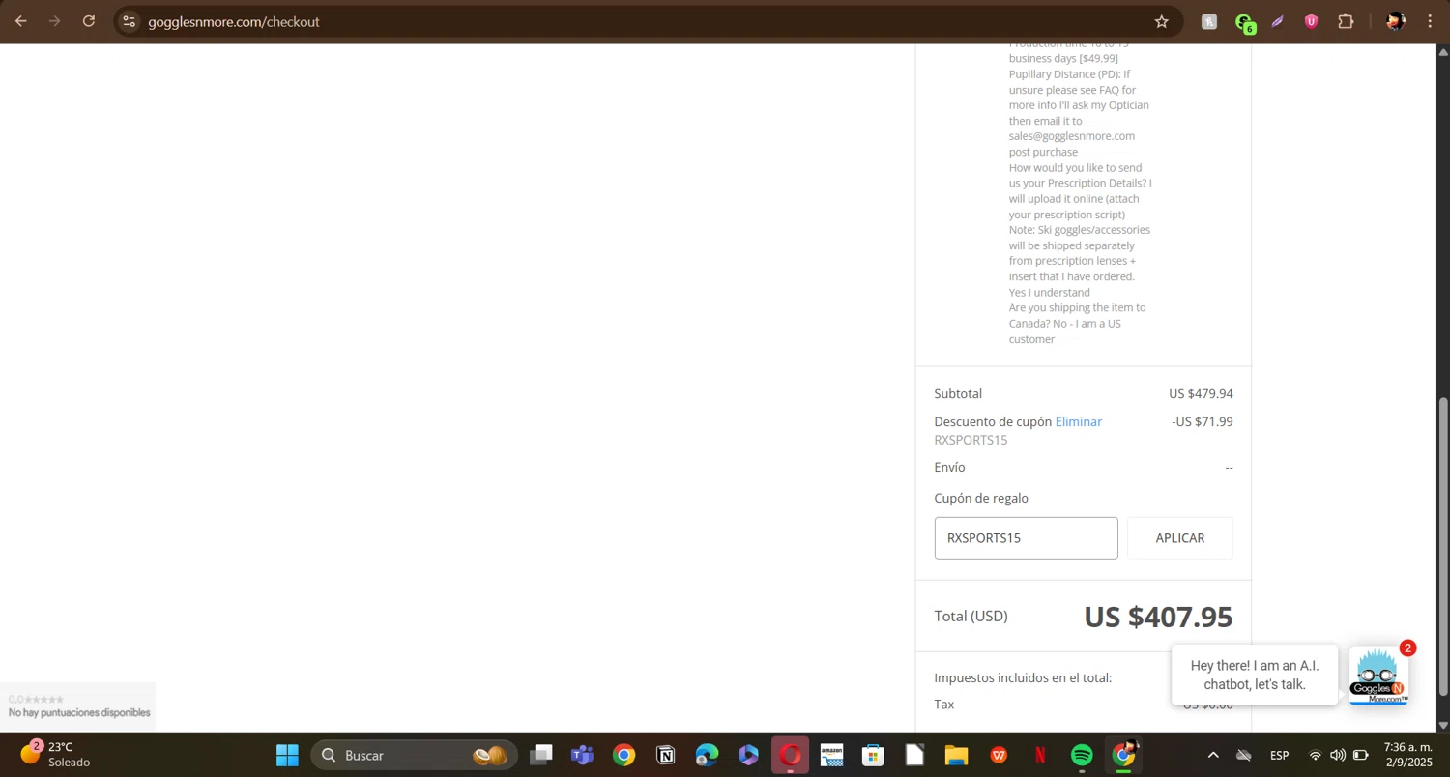Open Microsoft Store from the taskbar
This screenshot has height=777, width=1450.
874,756
